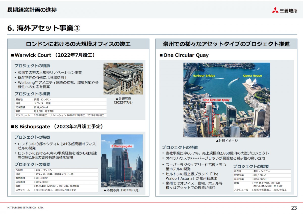The image size is (303, 214).
Task: Click the MITSUBISHI ESTATE CO., LTD. footer text
Action: pyautogui.click(x=25, y=208)
